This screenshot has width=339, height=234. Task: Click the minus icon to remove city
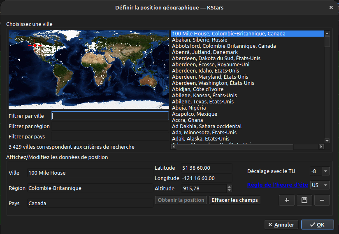point(322,200)
